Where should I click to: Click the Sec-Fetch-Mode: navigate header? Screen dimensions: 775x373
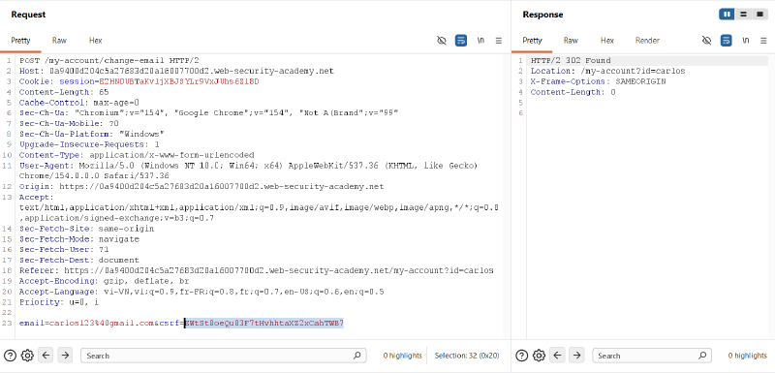79,239
